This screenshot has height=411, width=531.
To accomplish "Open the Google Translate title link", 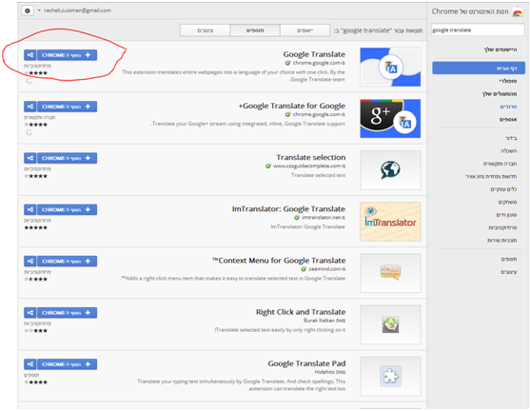I will tap(314, 54).
